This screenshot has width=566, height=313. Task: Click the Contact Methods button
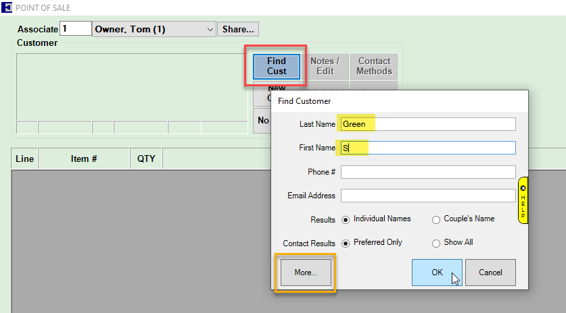click(375, 66)
